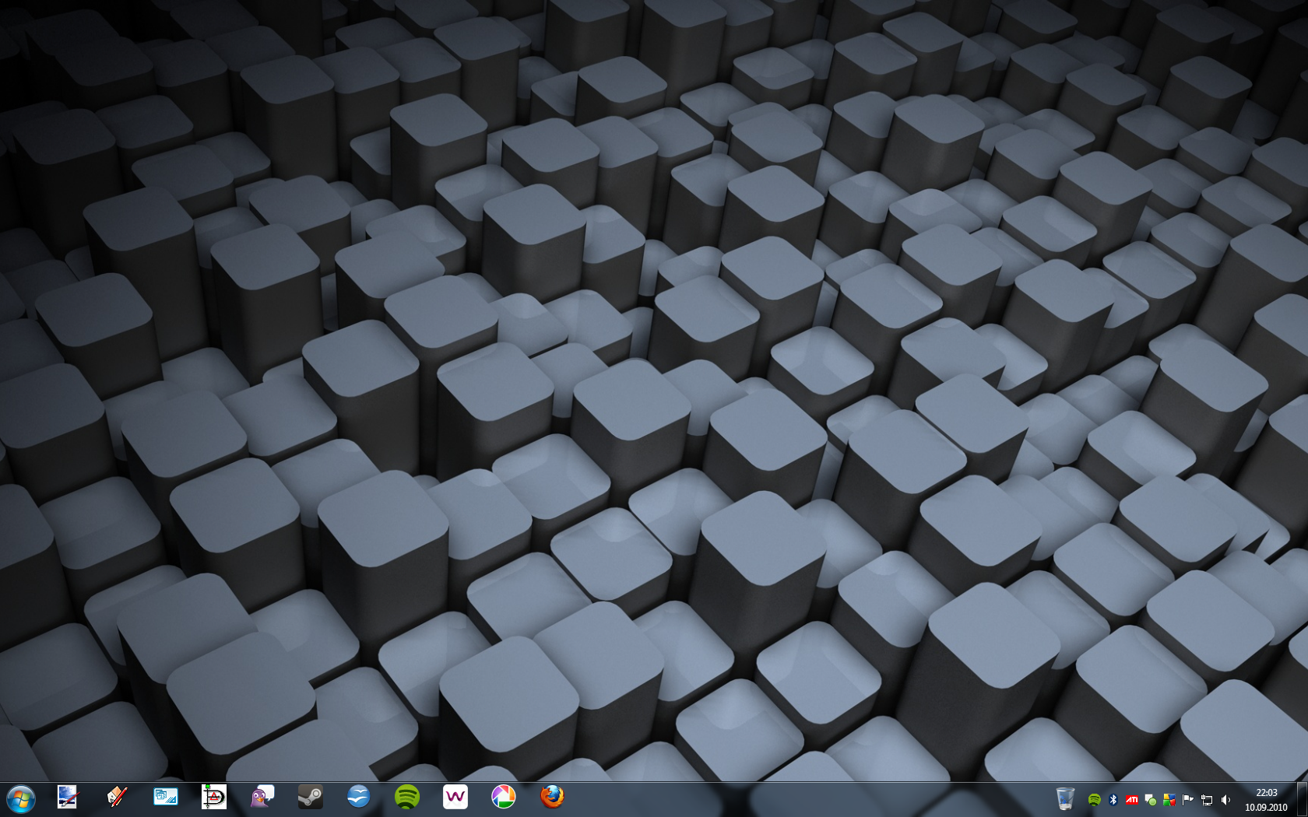Open Google SketchUp from the taskbar

pos(116,797)
